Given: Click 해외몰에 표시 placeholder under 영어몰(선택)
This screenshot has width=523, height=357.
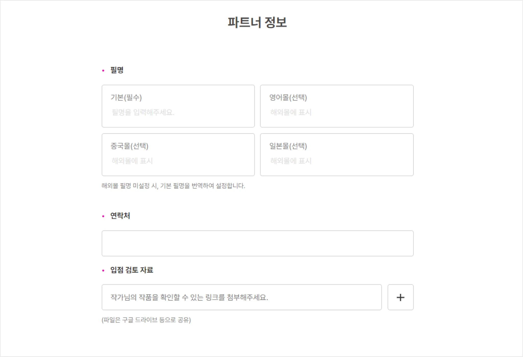Looking at the screenshot, I should pyautogui.click(x=291, y=112).
